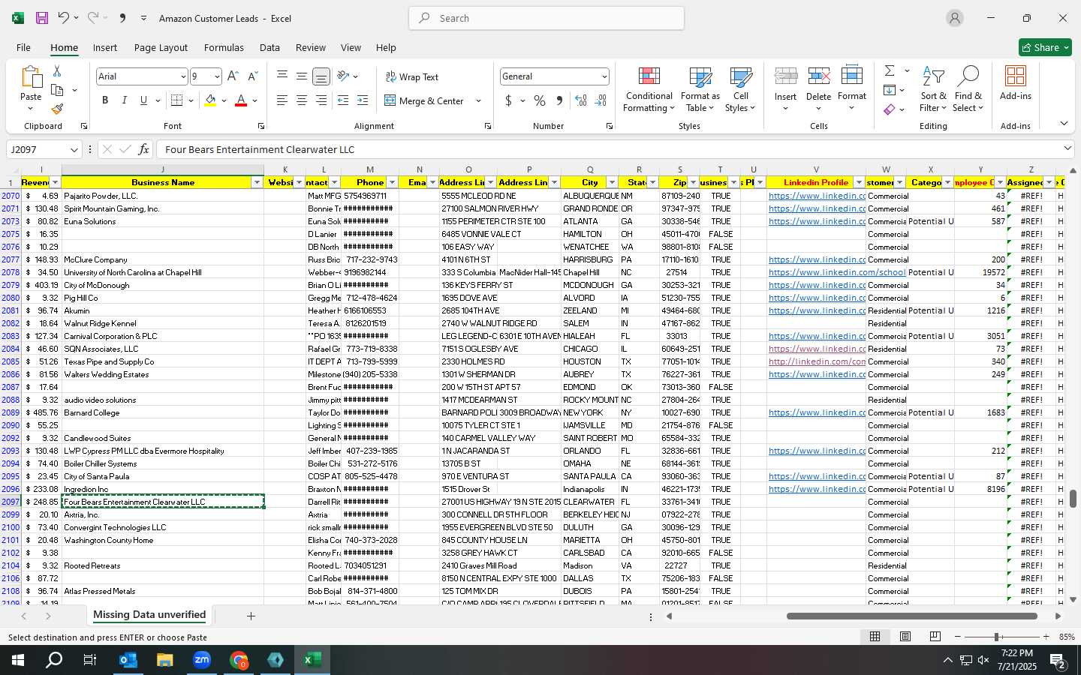Open LinkedIn link for Pajarito Powder, LLC. row
The image size is (1081, 675).
(x=817, y=196)
